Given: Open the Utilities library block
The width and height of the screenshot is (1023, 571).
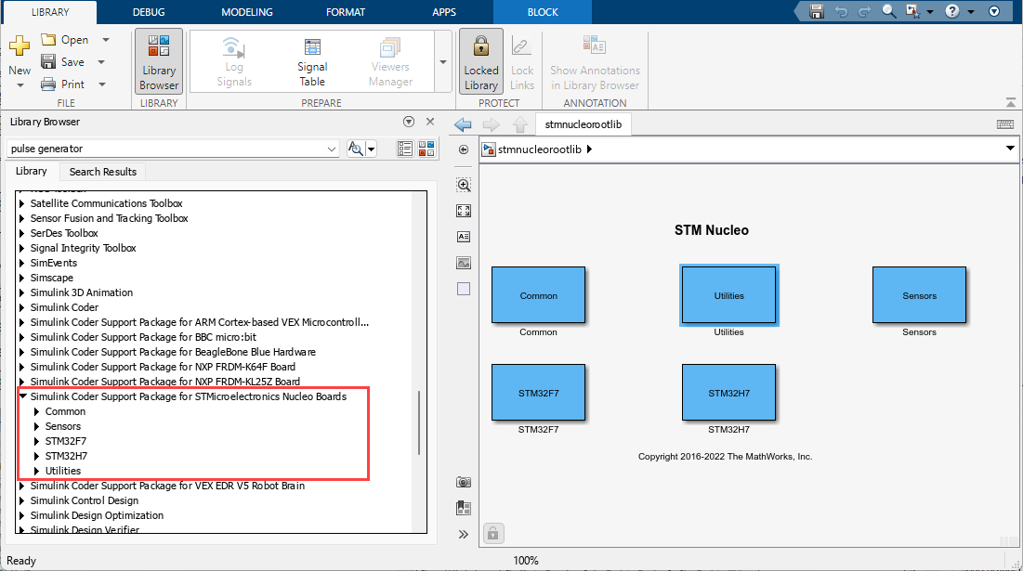Looking at the screenshot, I should (728, 295).
